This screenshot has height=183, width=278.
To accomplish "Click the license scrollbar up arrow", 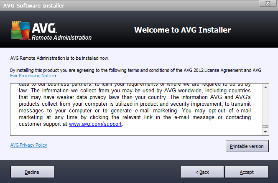I will pyautogui.click(x=265, y=87).
